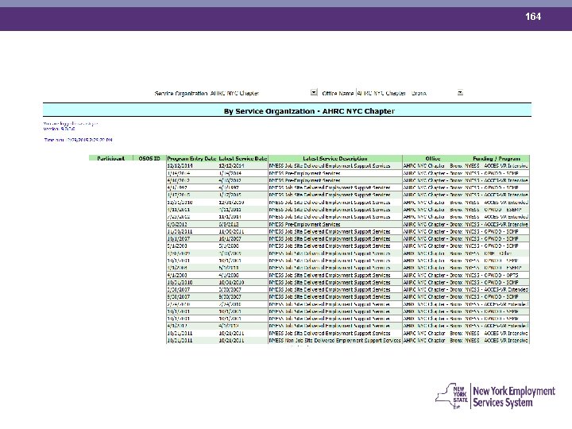Click the New York Employment Services System logo
The height and width of the screenshot is (429, 572).
(495, 396)
